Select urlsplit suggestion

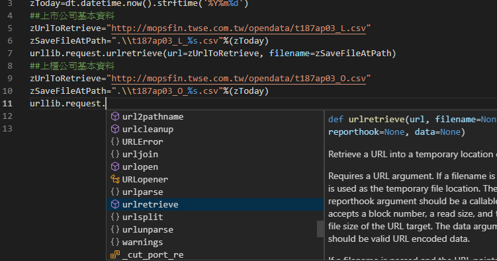(x=215, y=217)
